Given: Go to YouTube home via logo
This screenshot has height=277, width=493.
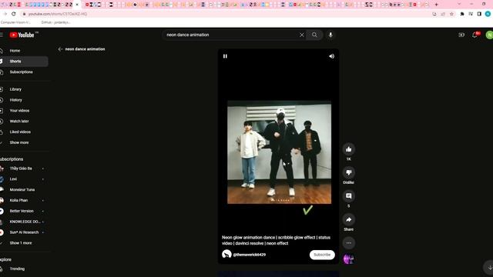Looking at the screenshot, I should (22, 35).
